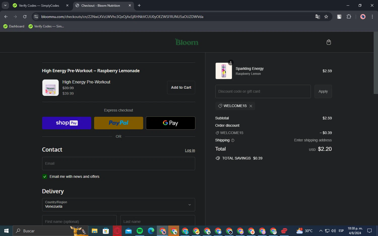Open Spotify from the taskbar
This screenshot has width=378, height=236.
140,231
